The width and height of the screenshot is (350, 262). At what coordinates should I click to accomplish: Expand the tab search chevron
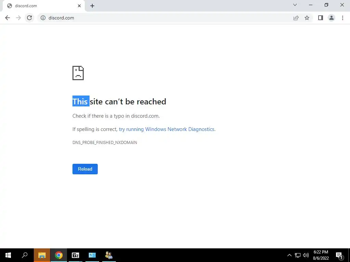(295, 5)
